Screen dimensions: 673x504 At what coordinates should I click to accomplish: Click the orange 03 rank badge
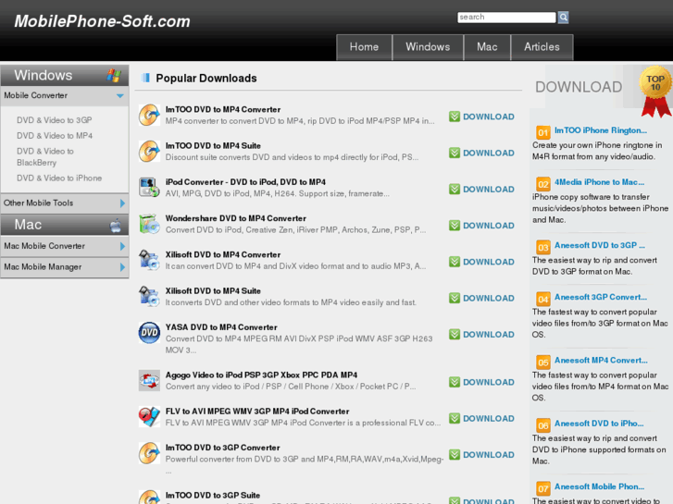pos(543,247)
